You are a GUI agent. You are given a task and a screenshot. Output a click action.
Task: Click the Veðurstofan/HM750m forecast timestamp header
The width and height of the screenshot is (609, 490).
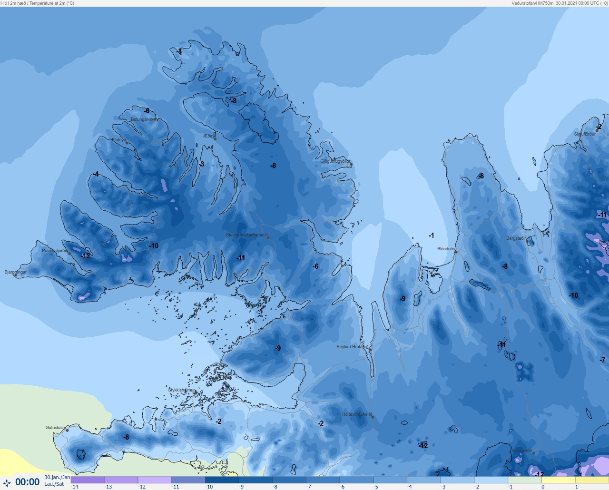pyautogui.click(x=560, y=3)
